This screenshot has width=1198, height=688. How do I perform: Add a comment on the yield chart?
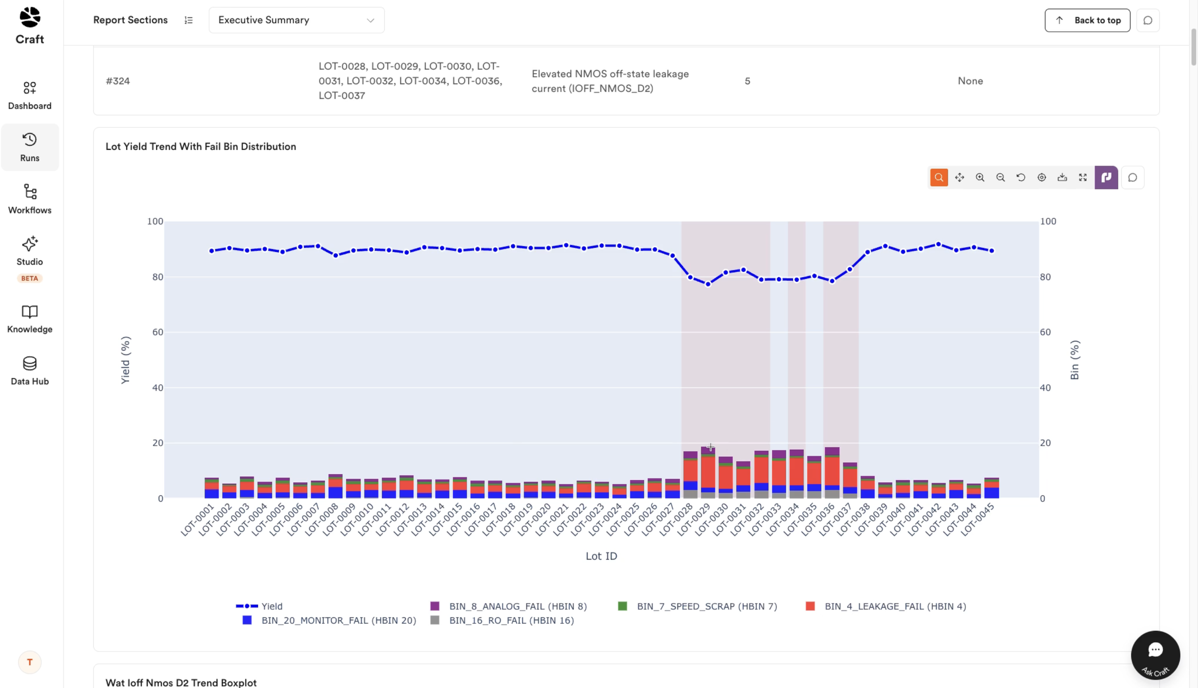1132,177
